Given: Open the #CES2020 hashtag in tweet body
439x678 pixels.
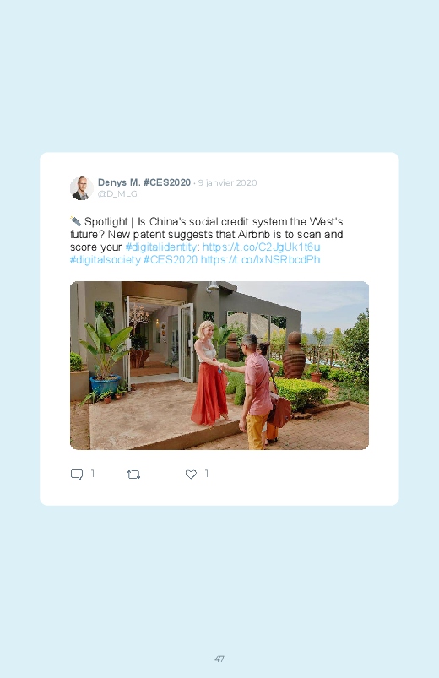Looking at the screenshot, I should coord(170,259).
